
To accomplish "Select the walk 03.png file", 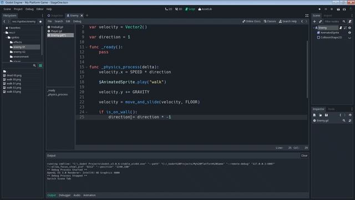I will click(x=13, y=92).
